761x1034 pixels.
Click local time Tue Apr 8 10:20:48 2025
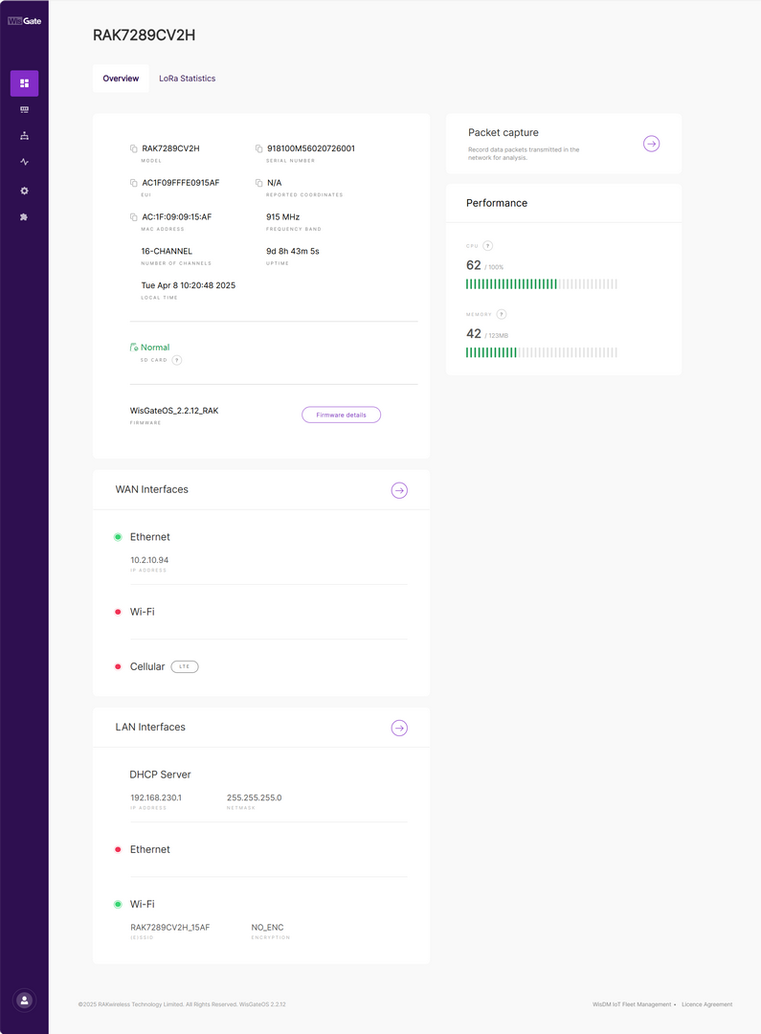(x=188, y=285)
